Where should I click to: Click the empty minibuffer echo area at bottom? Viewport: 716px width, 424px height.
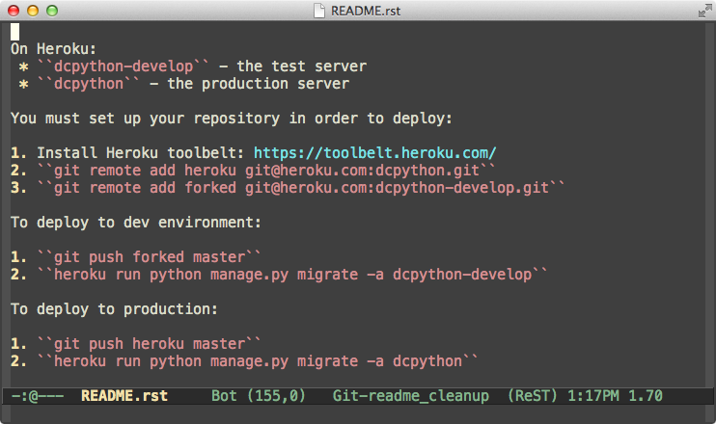point(358,412)
